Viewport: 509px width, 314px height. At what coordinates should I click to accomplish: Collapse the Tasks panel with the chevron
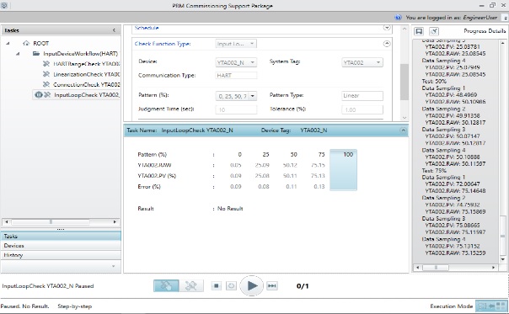tap(114, 30)
